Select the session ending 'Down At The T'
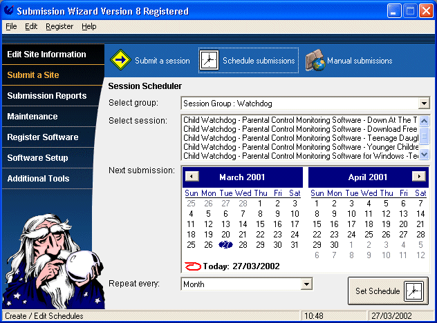 pyautogui.click(x=300, y=120)
